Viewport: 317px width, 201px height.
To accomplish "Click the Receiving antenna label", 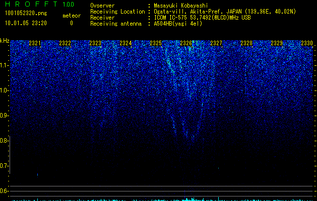I will [116, 24].
